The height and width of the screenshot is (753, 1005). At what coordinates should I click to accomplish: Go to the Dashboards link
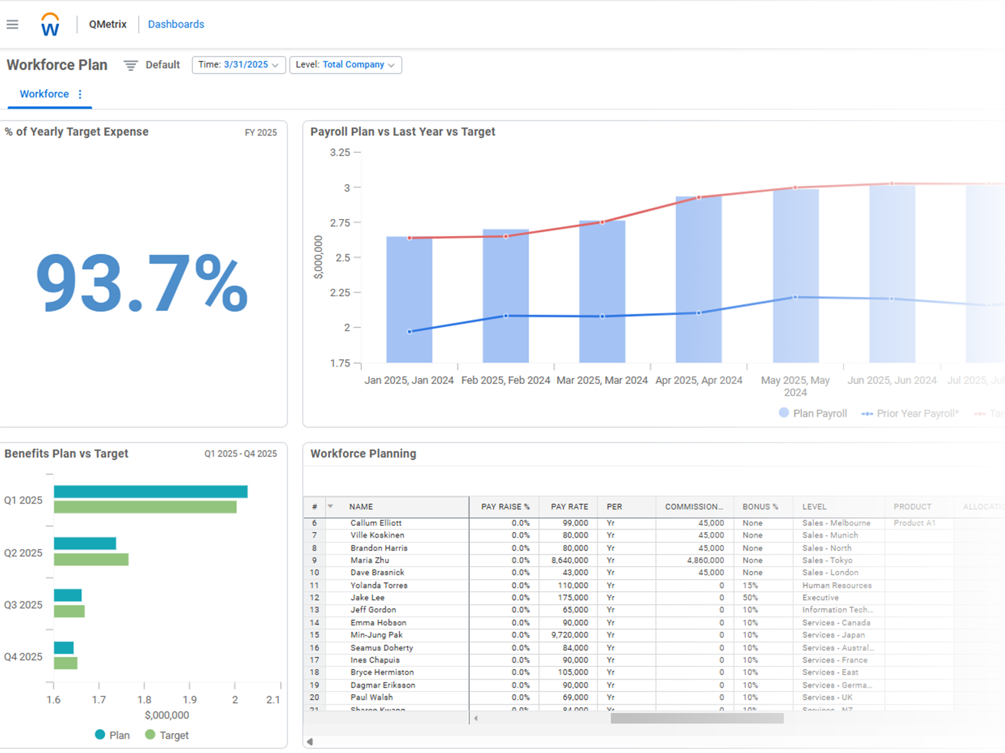[176, 24]
